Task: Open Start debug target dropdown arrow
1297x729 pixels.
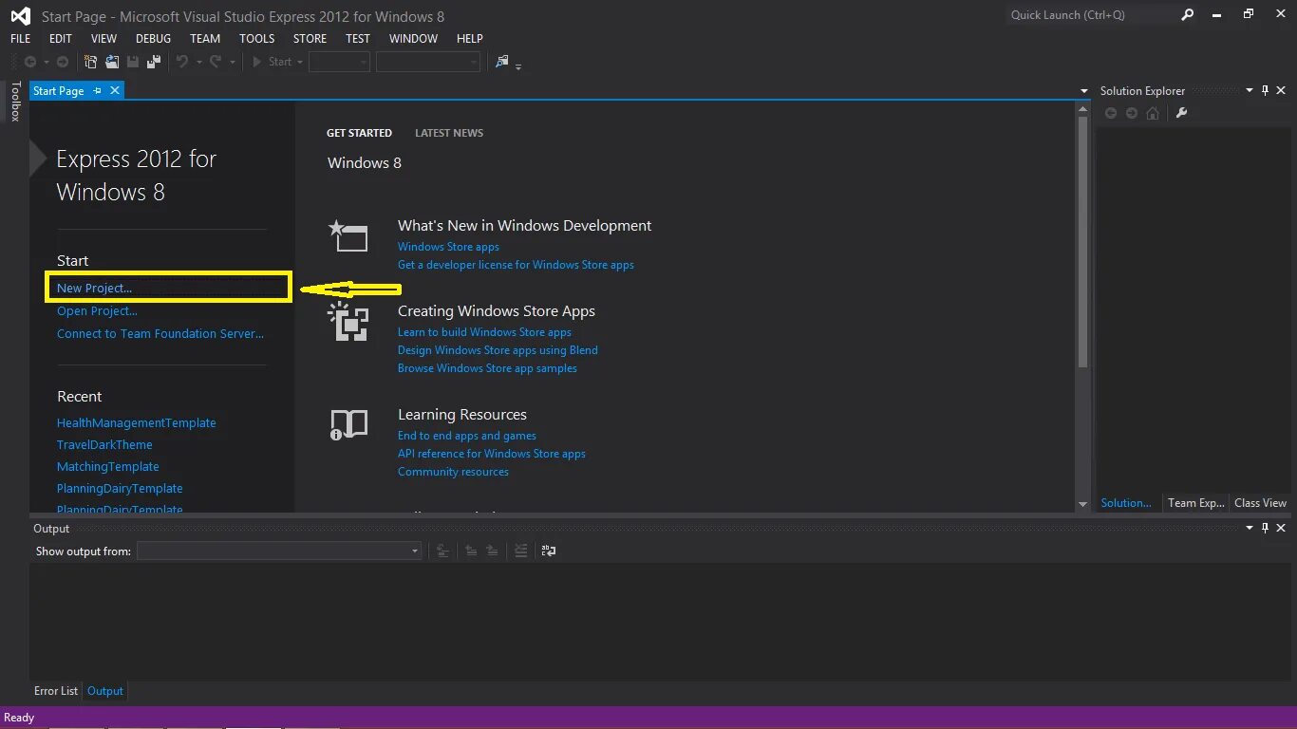Action: [300, 63]
